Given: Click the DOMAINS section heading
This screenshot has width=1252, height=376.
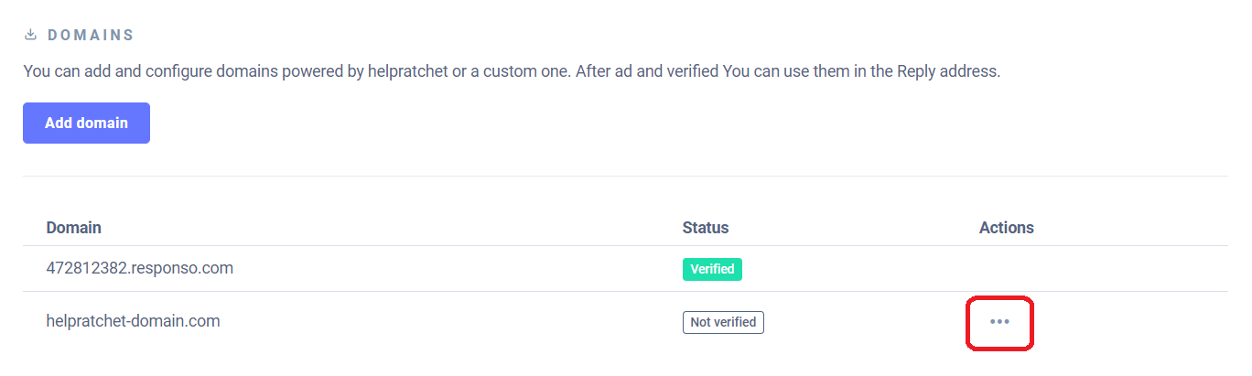Looking at the screenshot, I should (x=91, y=35).
